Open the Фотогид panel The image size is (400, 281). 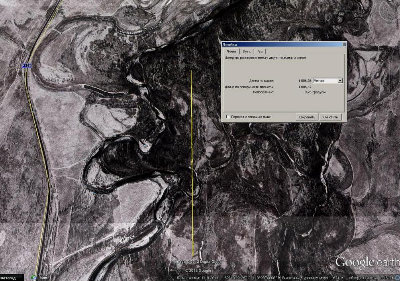pos(8,278)
